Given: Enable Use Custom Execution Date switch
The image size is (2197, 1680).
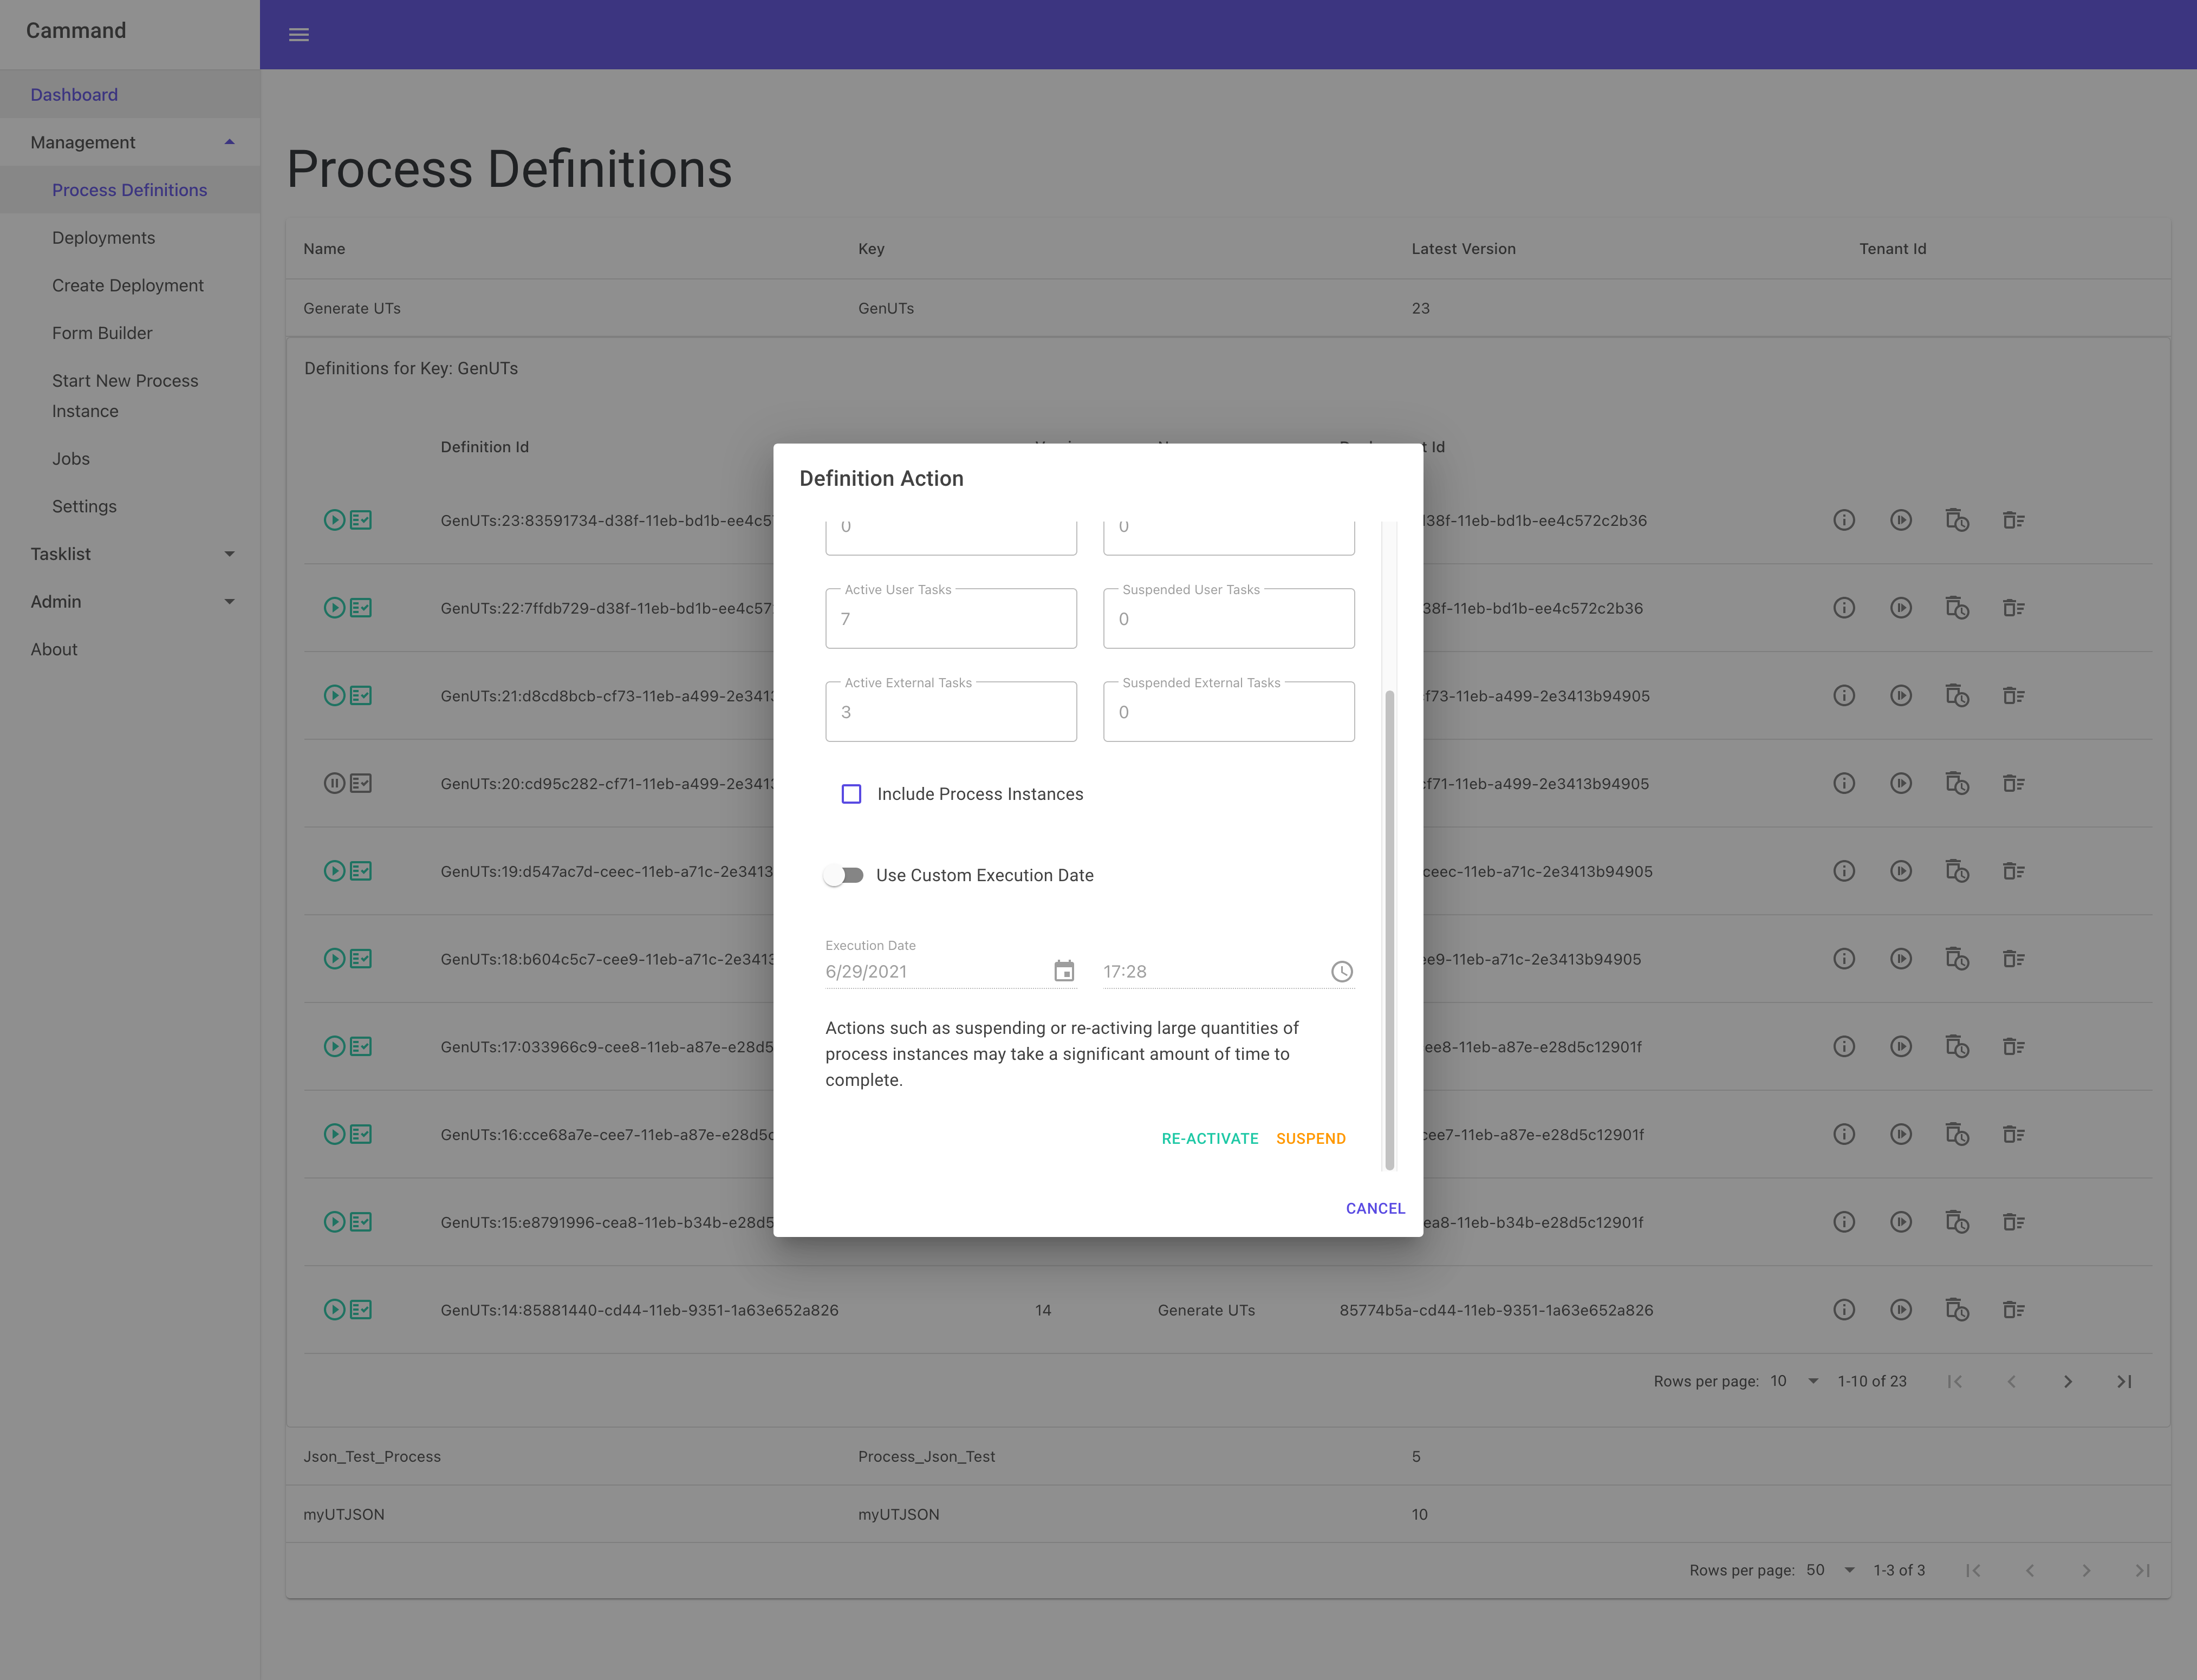Looking at the screenshot, I should point(843,875).
